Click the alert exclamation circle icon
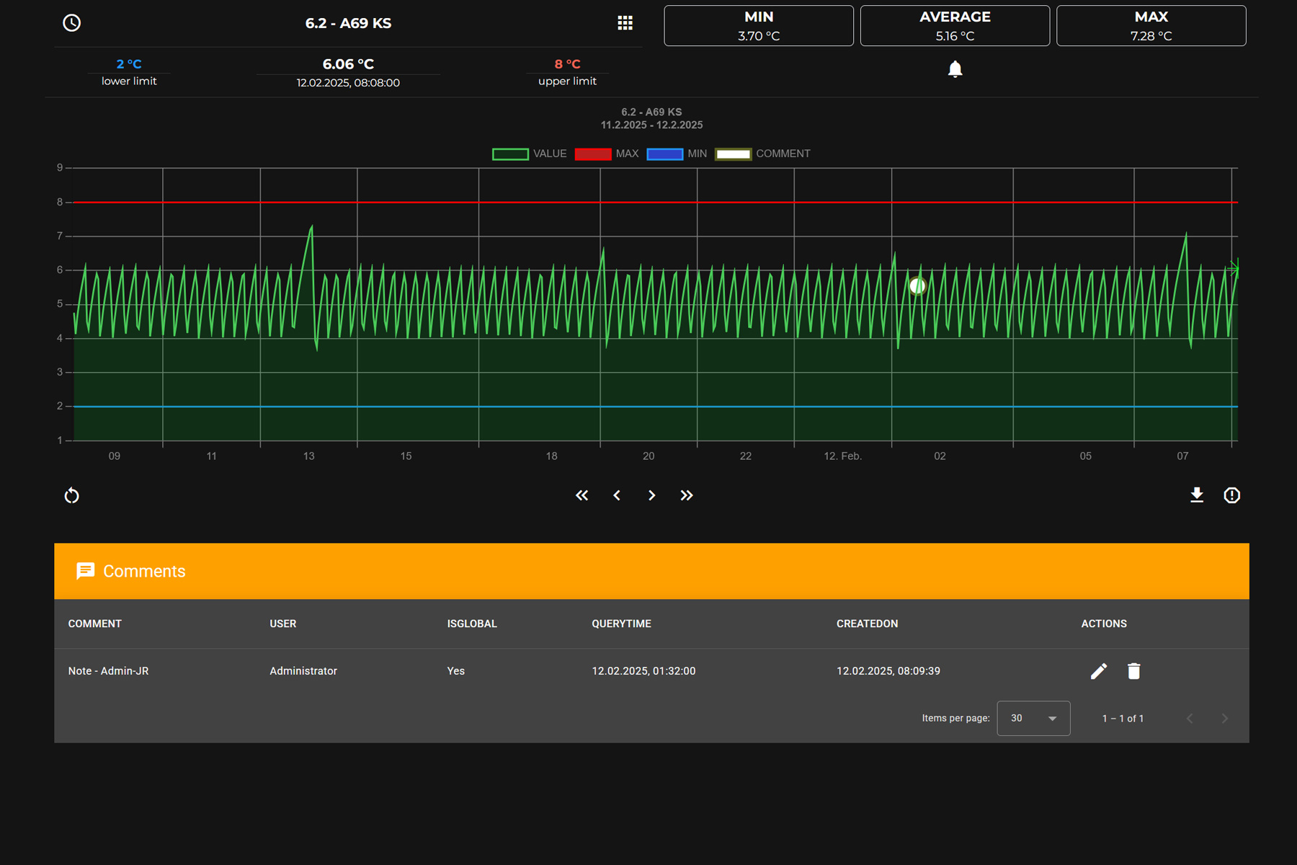The width and height of the screenshot is (1297, 865). (x=1231, y=495)
